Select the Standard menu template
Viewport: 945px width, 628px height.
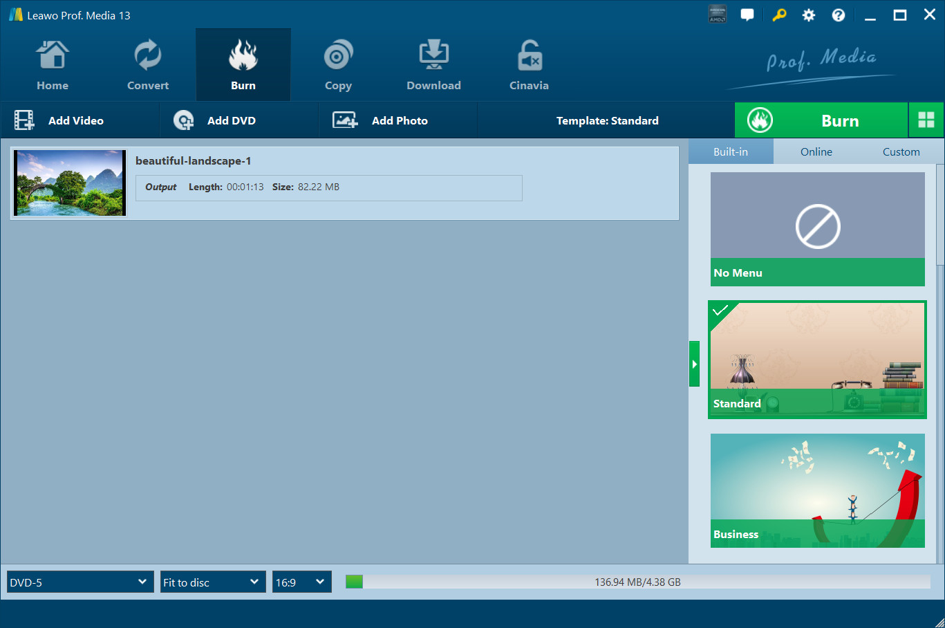tap(817, 359)
